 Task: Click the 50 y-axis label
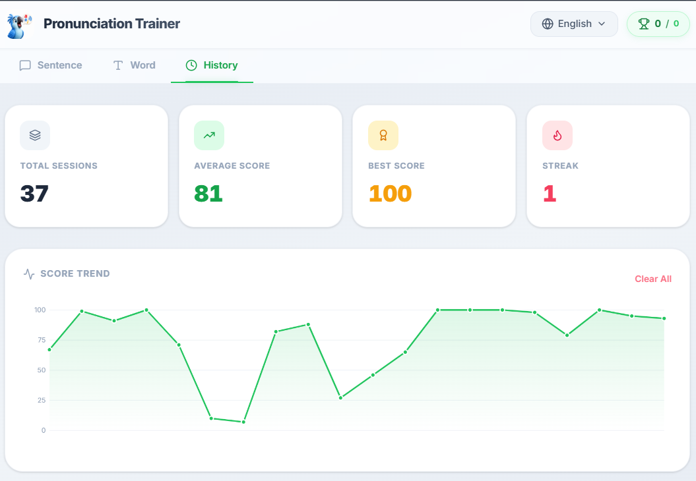(x=42, y=370)
